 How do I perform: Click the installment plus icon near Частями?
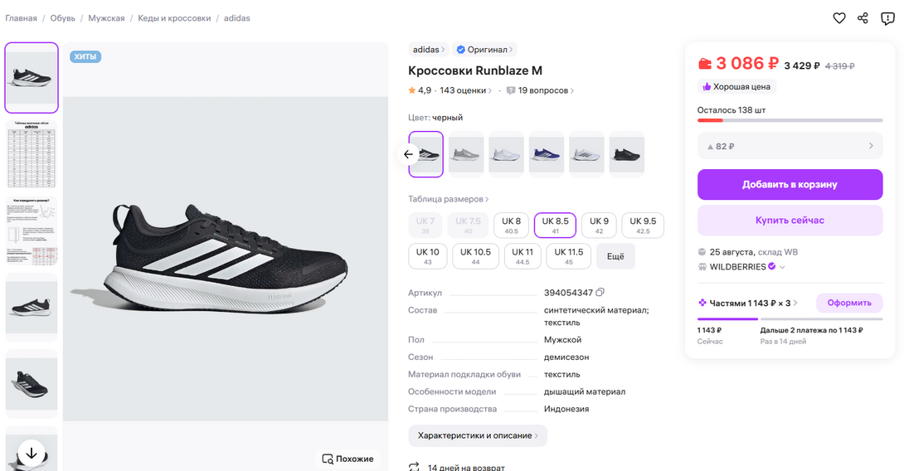pyautogui.click(x=702, y=303)
